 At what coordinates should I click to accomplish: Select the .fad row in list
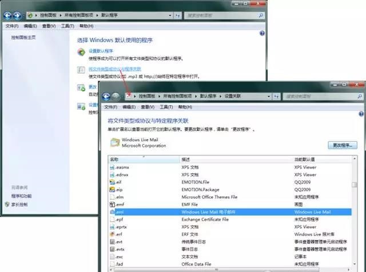tap(230, 264)
